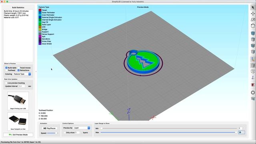The width and height of the screenshot is (256, 144).
Task: Toggle the solid model render icon
Action: point(253,66)
